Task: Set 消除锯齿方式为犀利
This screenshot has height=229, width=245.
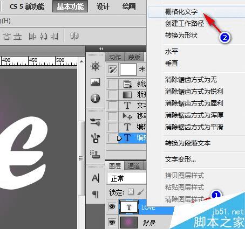Action: (194, 103)
